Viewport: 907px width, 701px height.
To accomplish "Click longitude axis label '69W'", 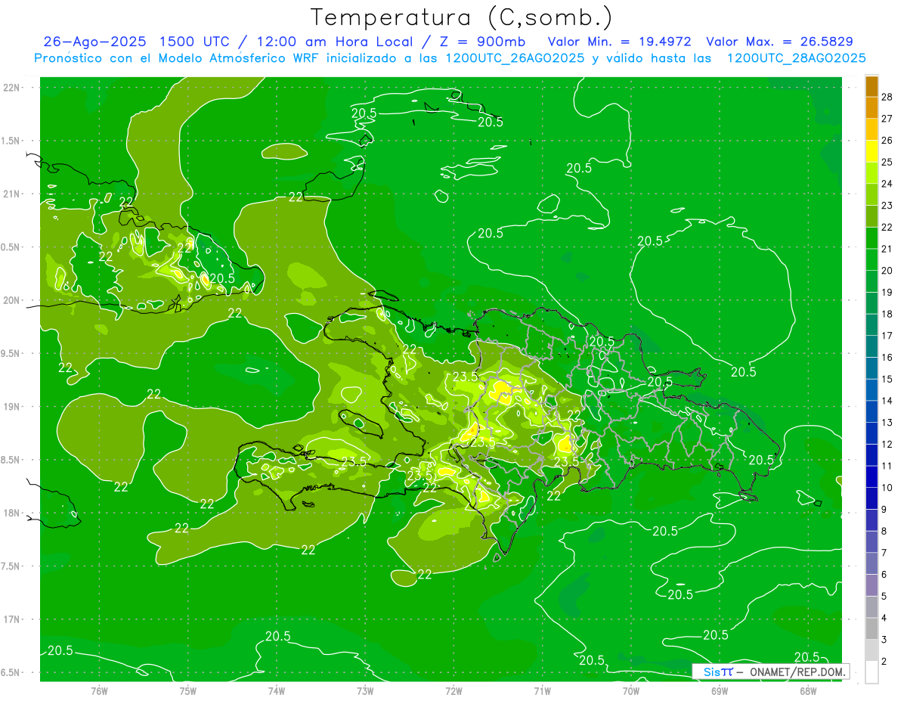I will (x=720, y=690).
